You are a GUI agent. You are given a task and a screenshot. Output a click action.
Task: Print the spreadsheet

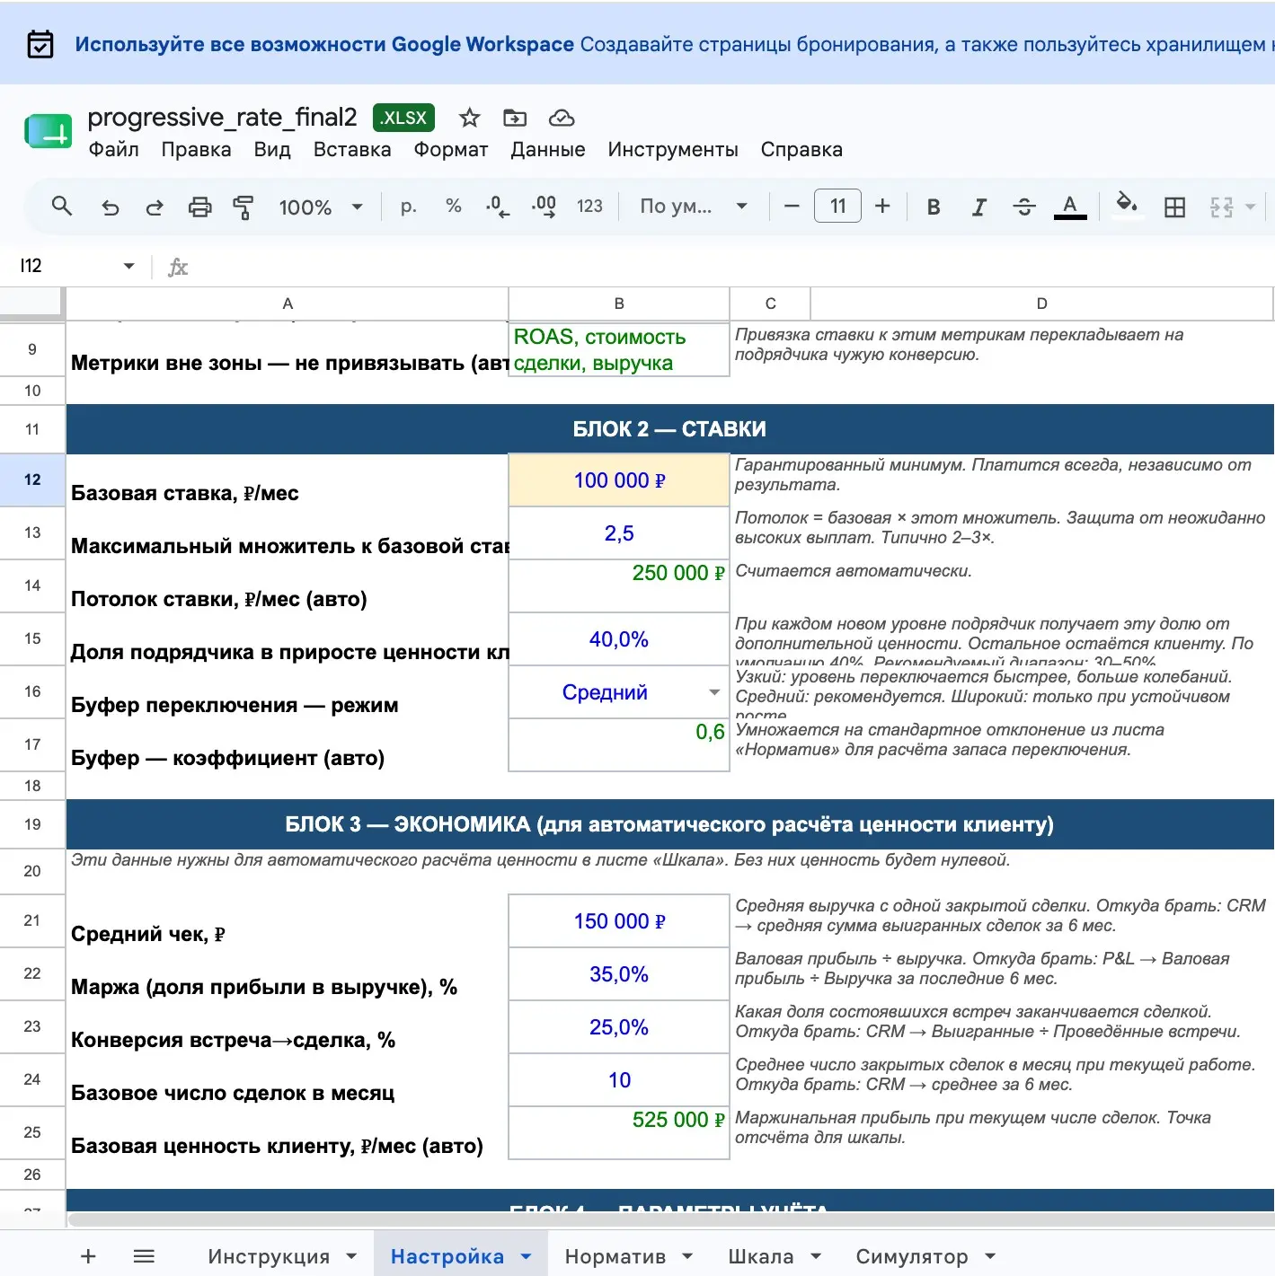tap(199, 207)
